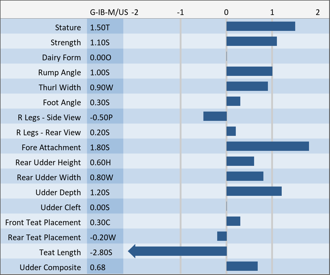Click the R Legs - Side View bar
330x275 pixels.
click(215, 116)
